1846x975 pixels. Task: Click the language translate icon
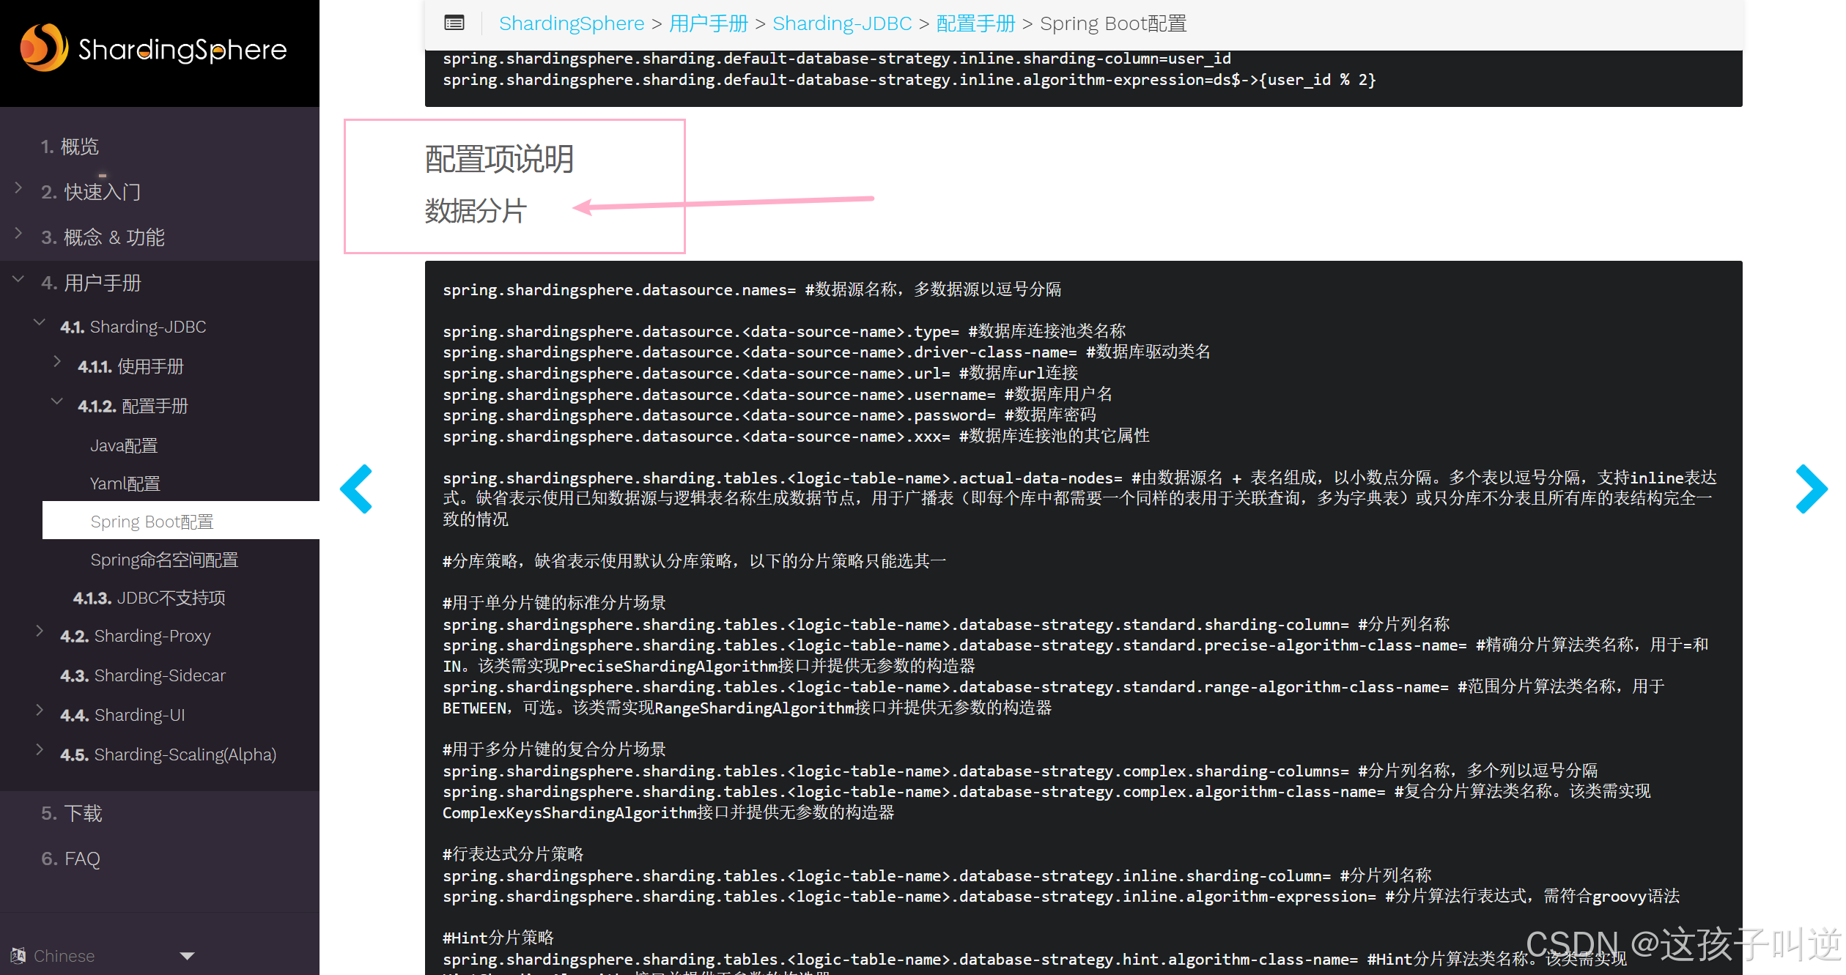click(x=18, y=955)
